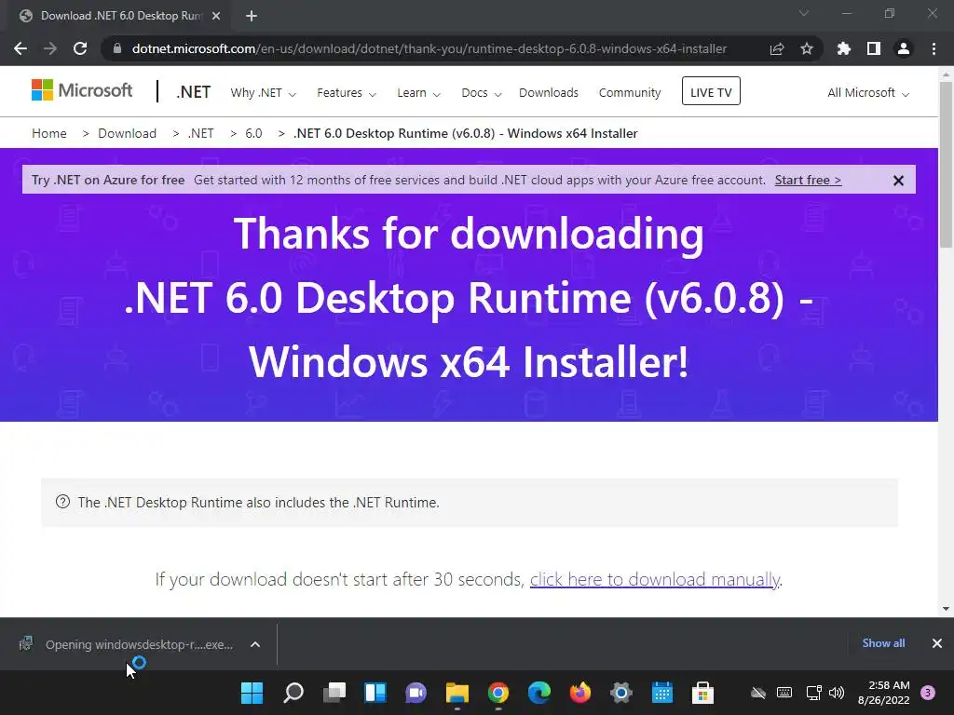Close the Download .NET 6.0 tab
The height and width of the screenshot is (715, 954).
tap(216, 16)
